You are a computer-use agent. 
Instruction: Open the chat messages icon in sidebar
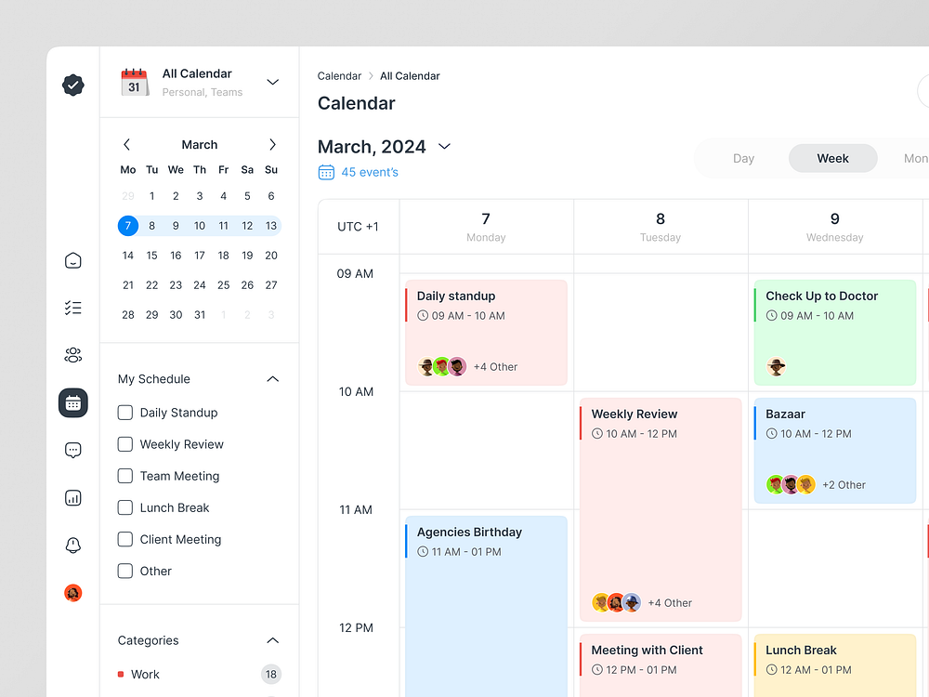[72, 450]
